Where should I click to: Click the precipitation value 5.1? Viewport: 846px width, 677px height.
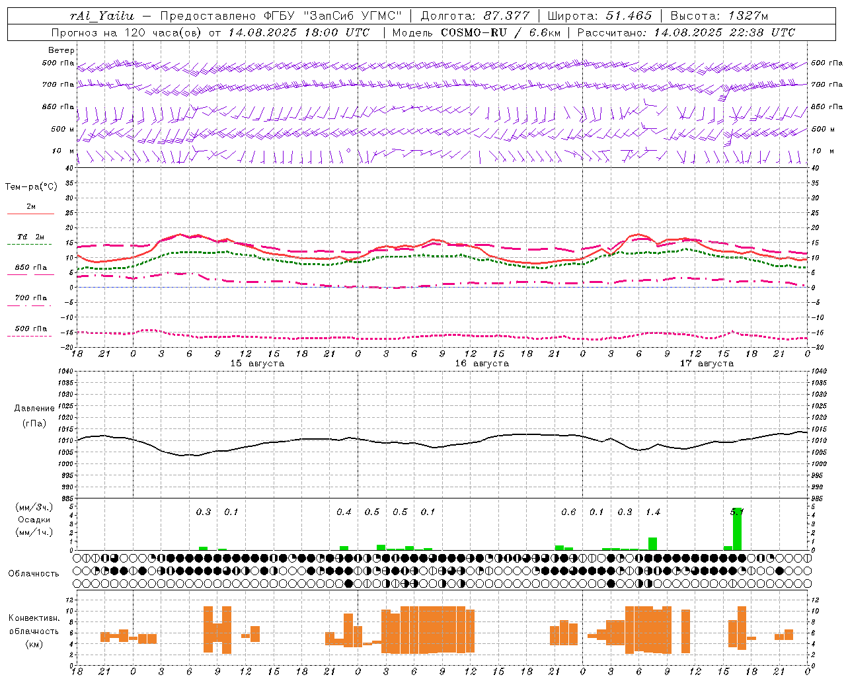pyautogui.click(x=737, y=512)
